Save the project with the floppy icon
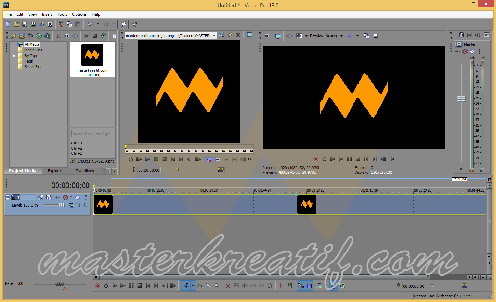This screenshot has height=302, width=496. pos(25,24)
